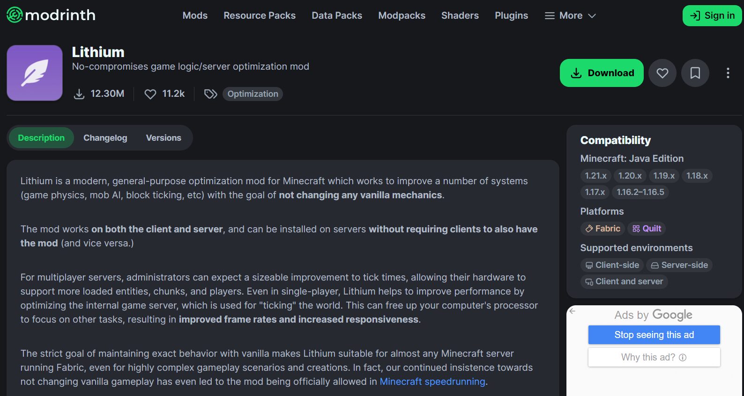Follow the Minecraft speedrunning link

coord(432,382)
